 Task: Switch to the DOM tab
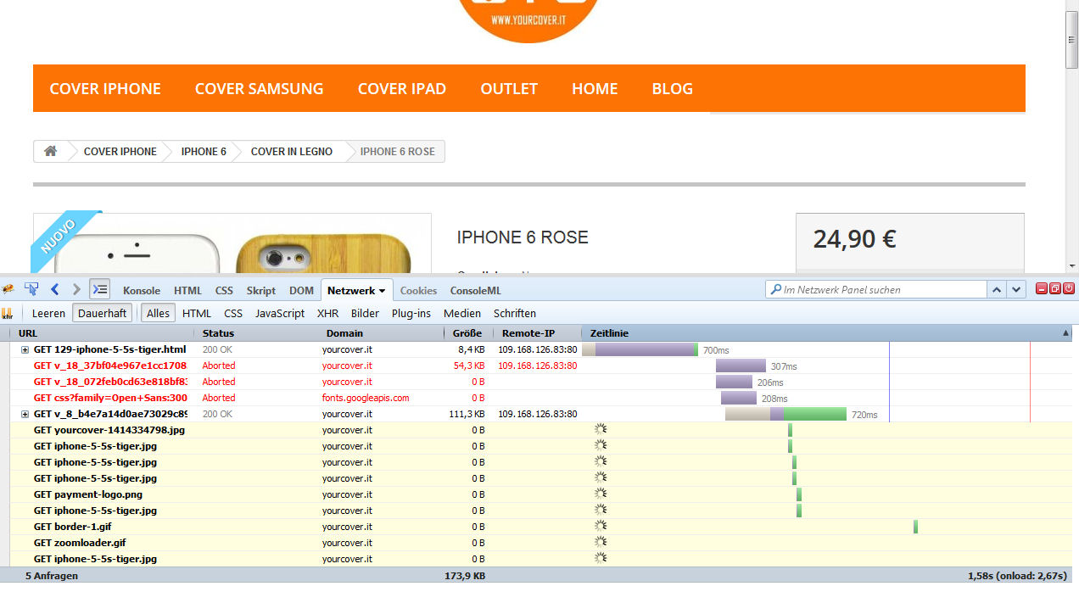[301, 291]
